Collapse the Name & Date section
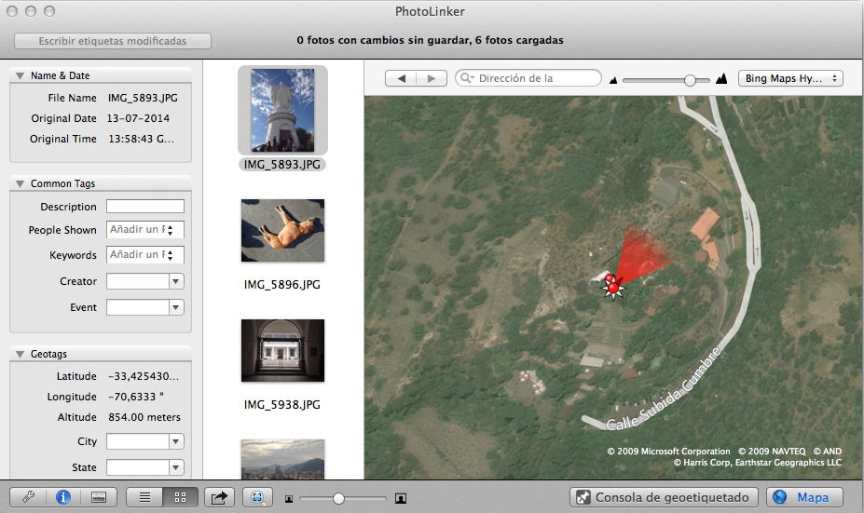This screenshot has height=513, width=864. click(x=20, y=75)
